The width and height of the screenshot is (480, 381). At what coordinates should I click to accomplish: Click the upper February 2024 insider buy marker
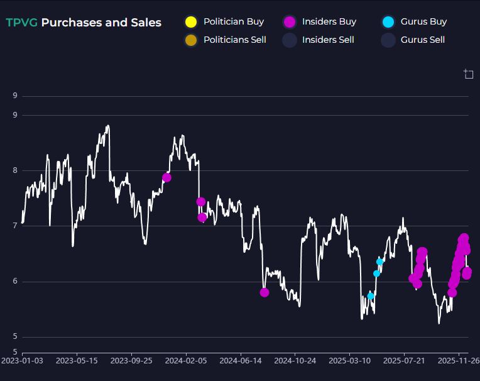coord(200,202)
